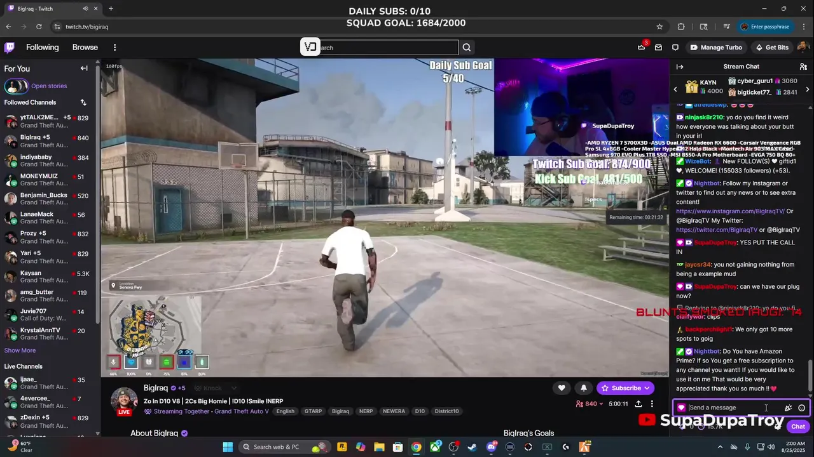The height and width of the screenshot is (457, 814).
Task: Share the stream with upload icon
Action: [638, 404]
